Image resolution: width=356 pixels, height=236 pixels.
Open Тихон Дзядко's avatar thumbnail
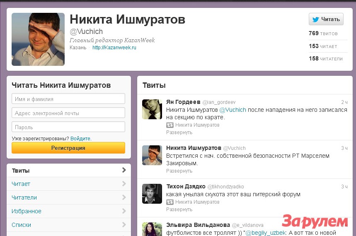[x=152, y=194]
